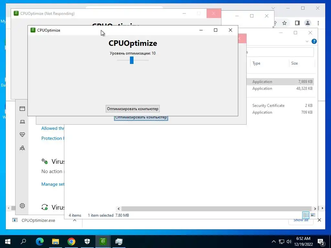The width and height of the screenshot is (331, 248).
Task: Open taskbar Search magnifier
Action: tap(23, 242)
